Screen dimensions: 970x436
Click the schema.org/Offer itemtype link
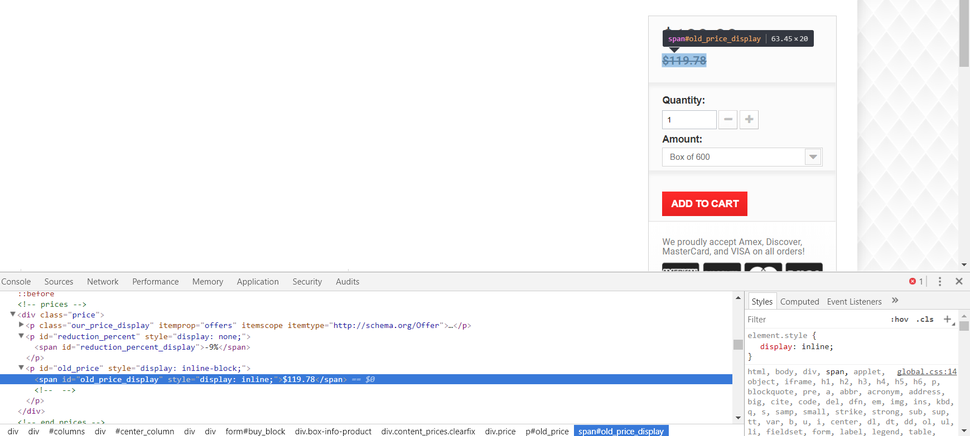386,325
